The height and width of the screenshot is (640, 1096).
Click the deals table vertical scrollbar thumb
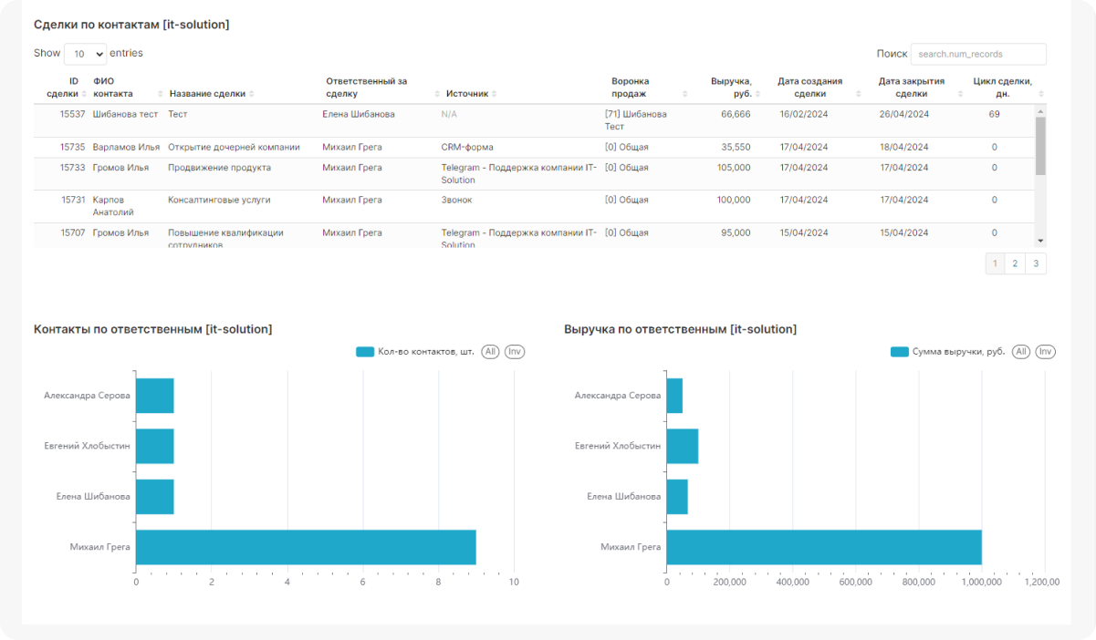point(1040,145)
